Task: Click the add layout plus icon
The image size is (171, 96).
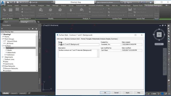Action: (x=29, y=93)
